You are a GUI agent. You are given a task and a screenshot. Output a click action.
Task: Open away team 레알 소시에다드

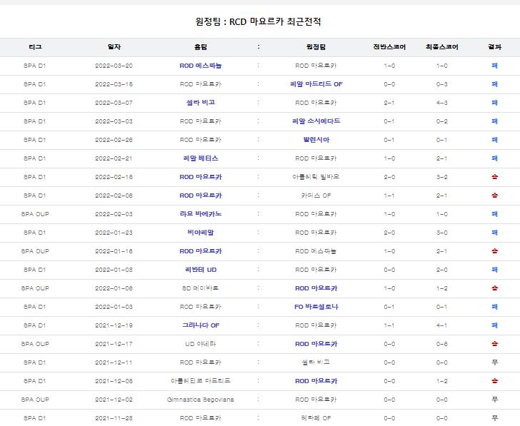pyautogui.click(x=316, y=121)
